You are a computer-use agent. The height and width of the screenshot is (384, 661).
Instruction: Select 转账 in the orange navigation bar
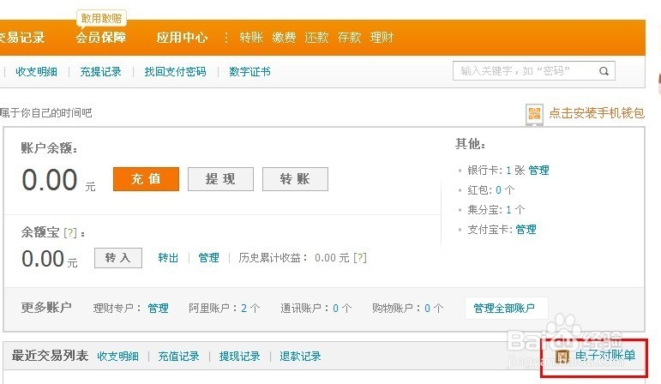251,38
